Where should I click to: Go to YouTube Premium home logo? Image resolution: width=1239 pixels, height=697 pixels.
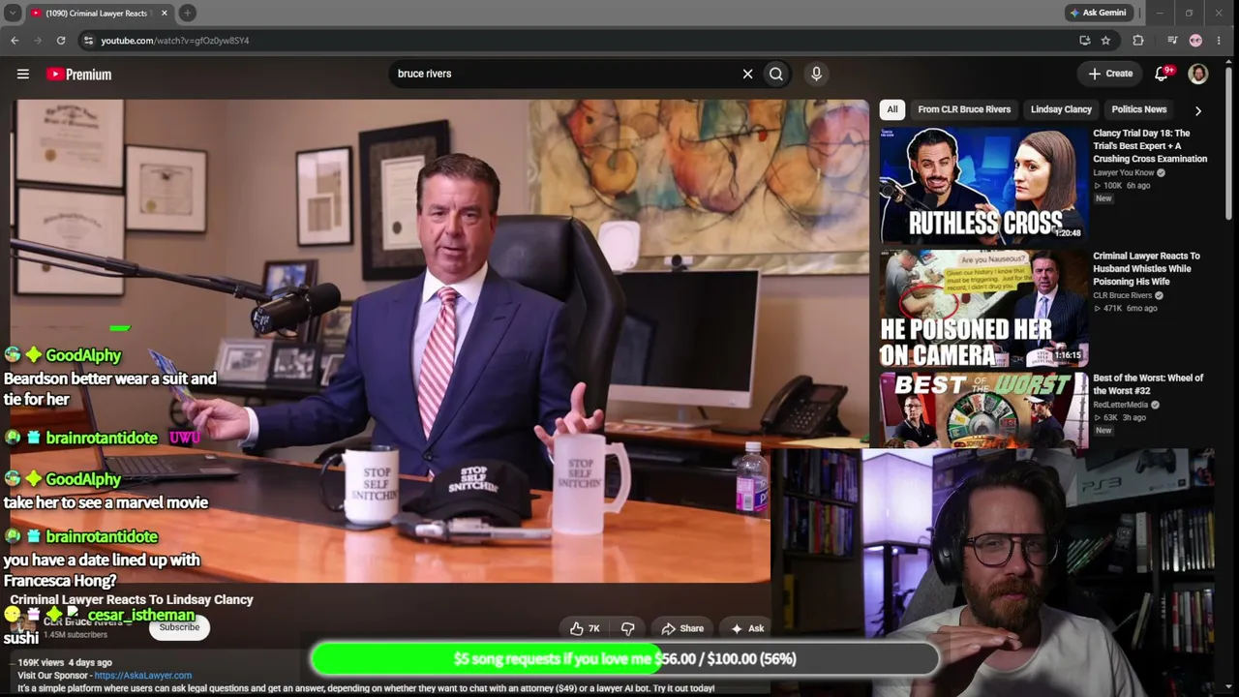point(79,74)
